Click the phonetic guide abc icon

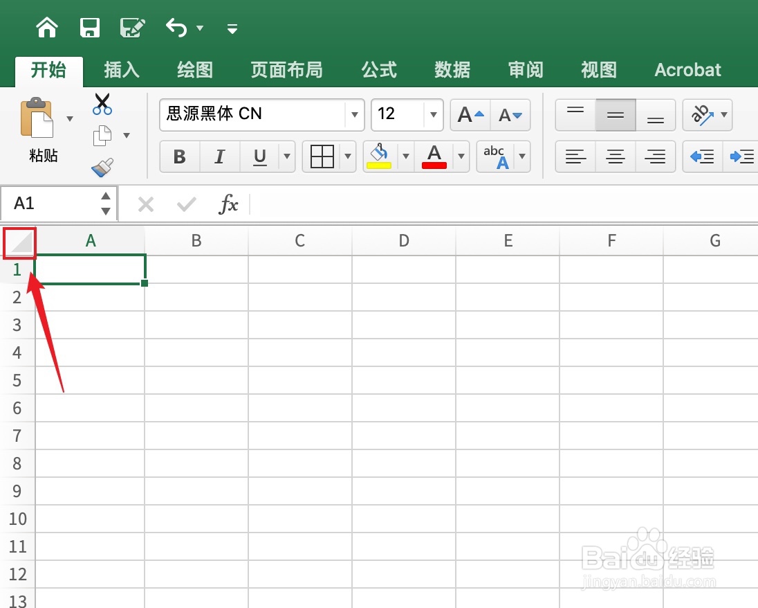click(496, 157)
